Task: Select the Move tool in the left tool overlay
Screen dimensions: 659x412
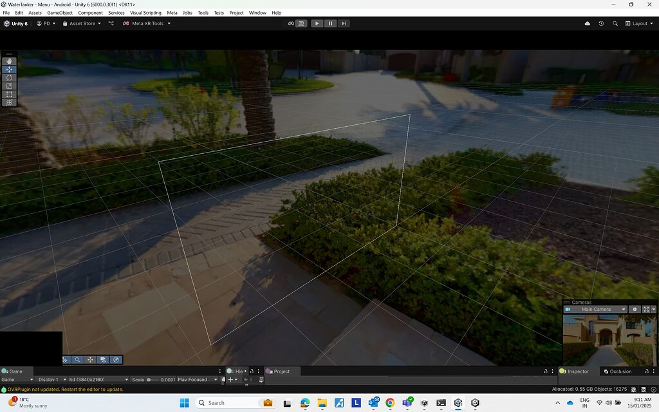Action: coord(9,70)
